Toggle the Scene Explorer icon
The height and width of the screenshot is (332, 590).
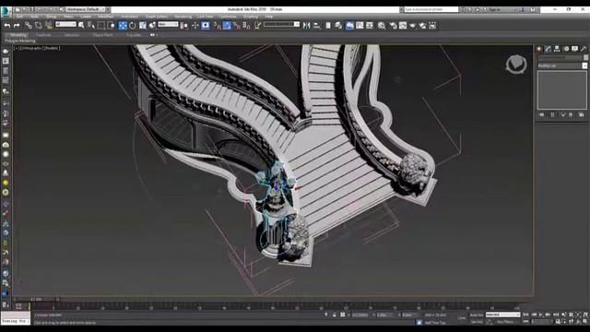(328, 25)
